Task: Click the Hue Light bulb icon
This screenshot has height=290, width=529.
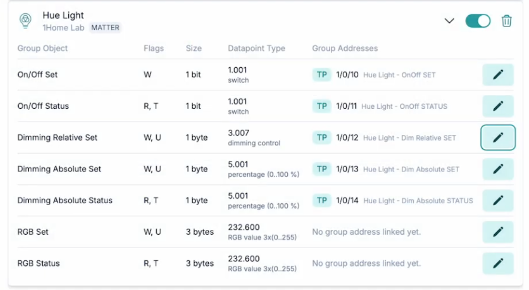Action: tap(25, 21)
